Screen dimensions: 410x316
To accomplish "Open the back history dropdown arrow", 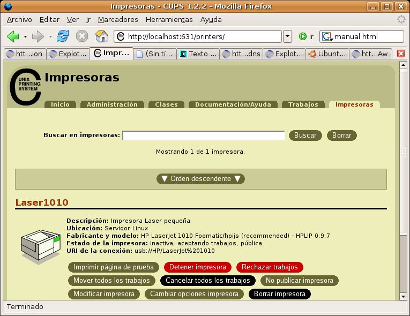I will [25, 36].
